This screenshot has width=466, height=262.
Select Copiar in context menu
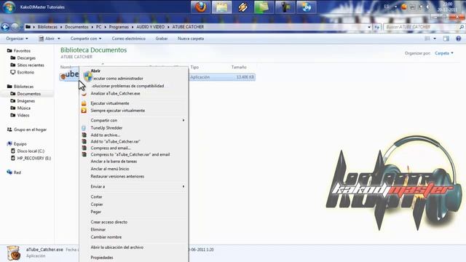click(x=97, y=205)
